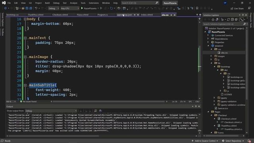
Task: Click the search magnifier icon in title bar
Action: [157, 3]
